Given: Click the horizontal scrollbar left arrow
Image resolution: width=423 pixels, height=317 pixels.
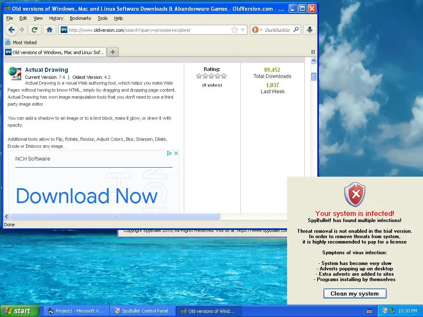Looking at the screenshot, I should [x=7, y=216].
